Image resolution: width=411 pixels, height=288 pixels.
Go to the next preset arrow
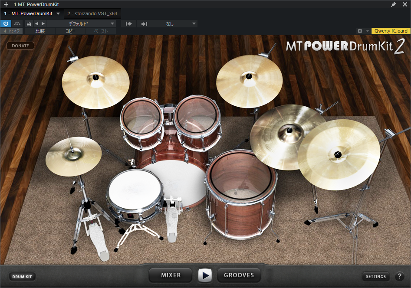click(43, 23)
